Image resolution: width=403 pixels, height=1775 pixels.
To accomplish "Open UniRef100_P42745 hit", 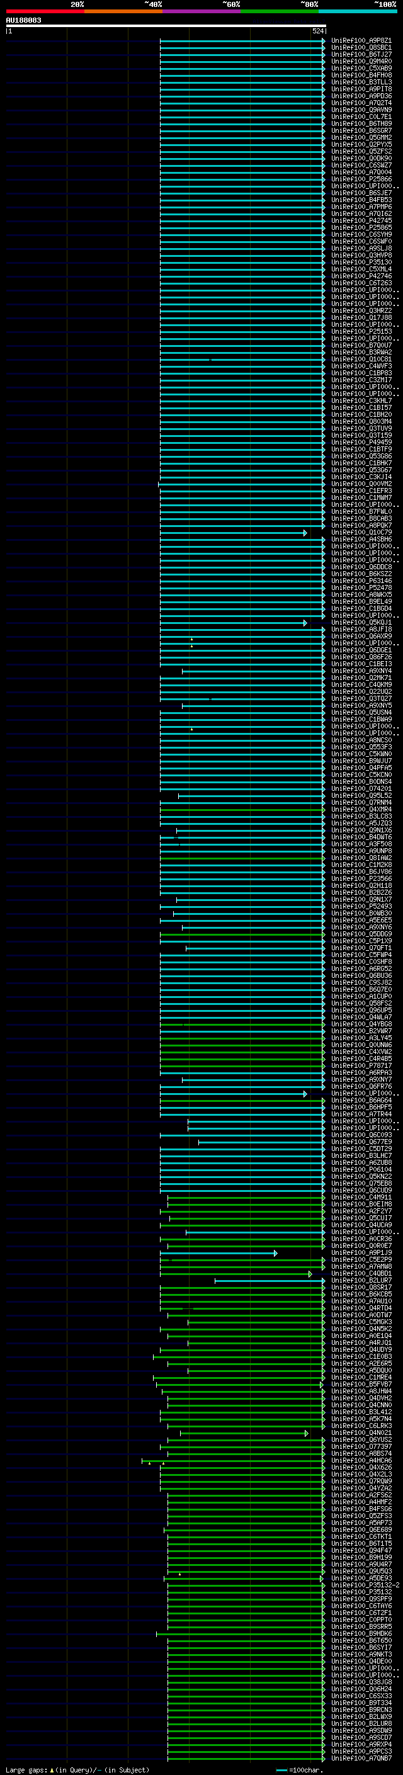I will tap(361, 220).
